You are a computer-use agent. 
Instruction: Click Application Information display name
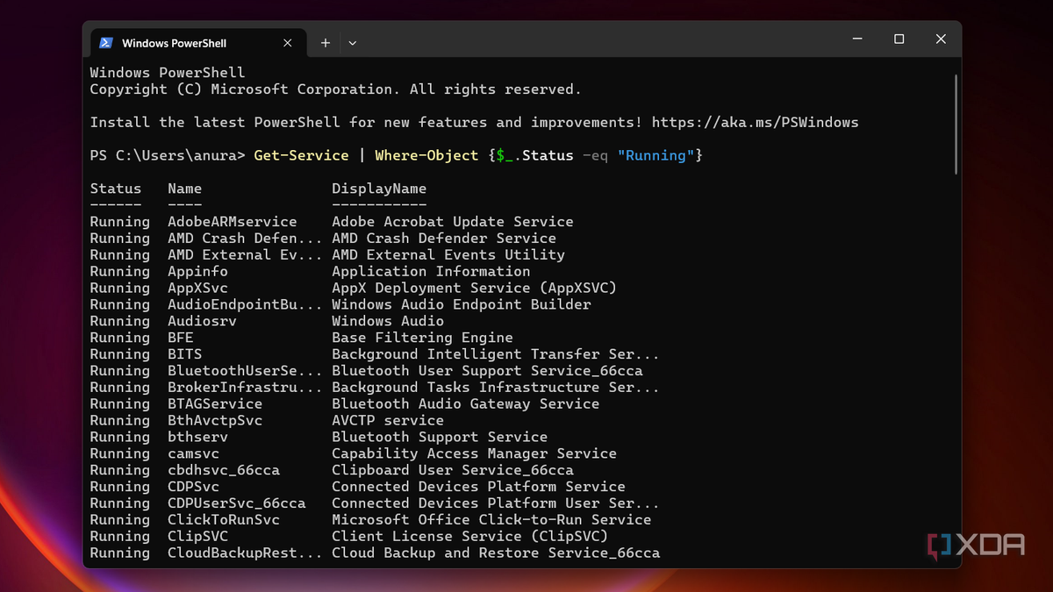[431, 272]
